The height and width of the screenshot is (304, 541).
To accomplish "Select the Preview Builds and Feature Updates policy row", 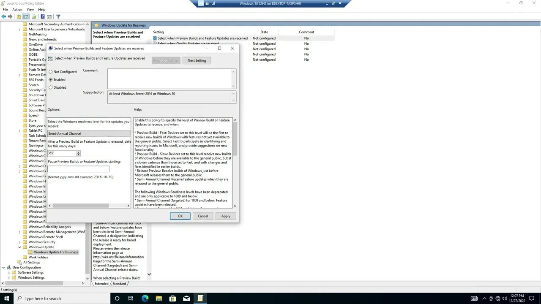I will [243, 38].
